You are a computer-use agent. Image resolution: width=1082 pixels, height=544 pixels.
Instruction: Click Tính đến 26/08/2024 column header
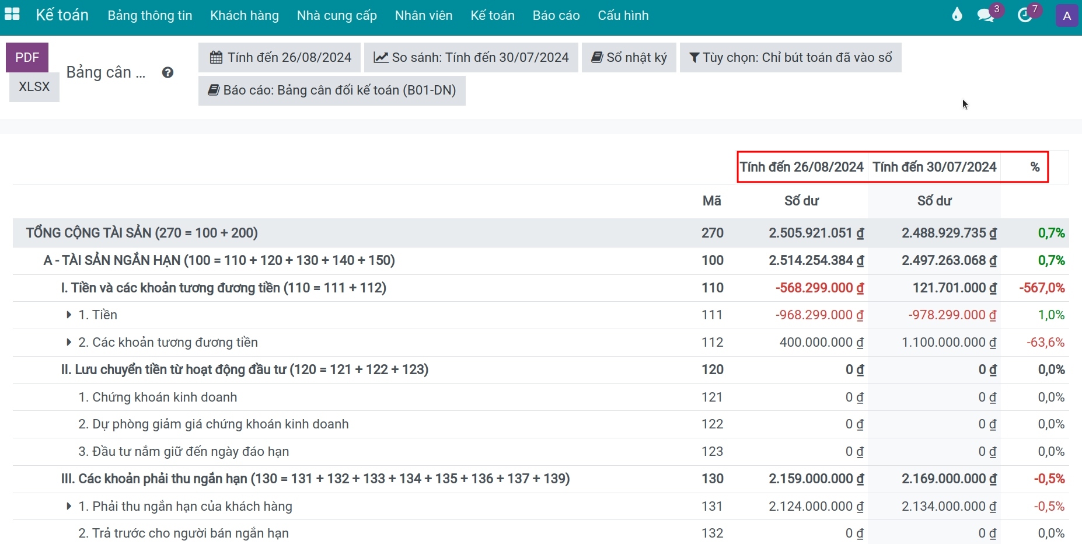pos(802,167)
